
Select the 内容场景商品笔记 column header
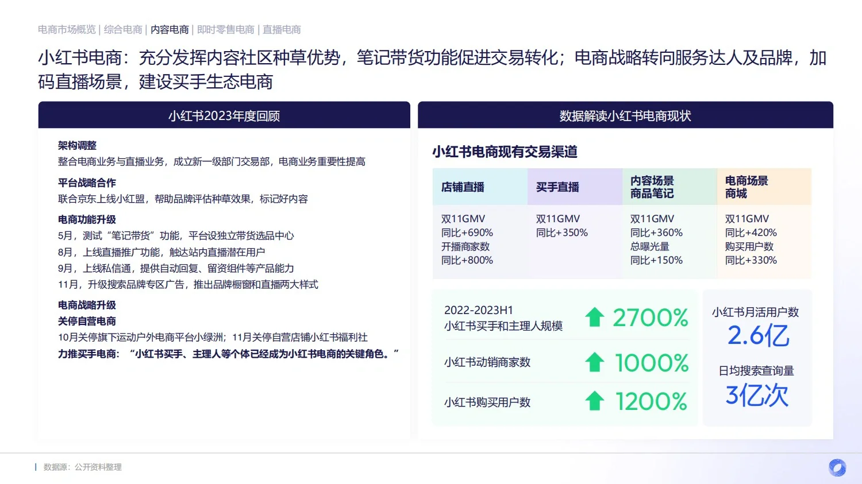coord(669,187)
